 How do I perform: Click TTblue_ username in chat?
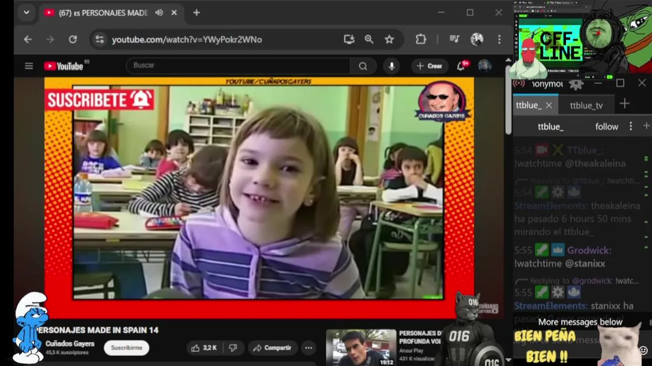(x=585, y=150)
